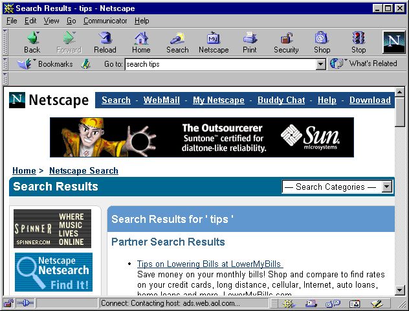This screenshot has width=409, height=311.
Task: Click the page location proxy icon
Action: [86, 64]
